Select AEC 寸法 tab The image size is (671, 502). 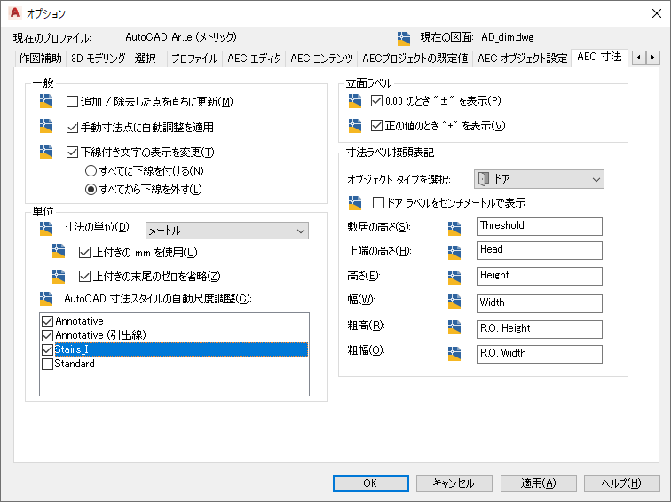599,57
